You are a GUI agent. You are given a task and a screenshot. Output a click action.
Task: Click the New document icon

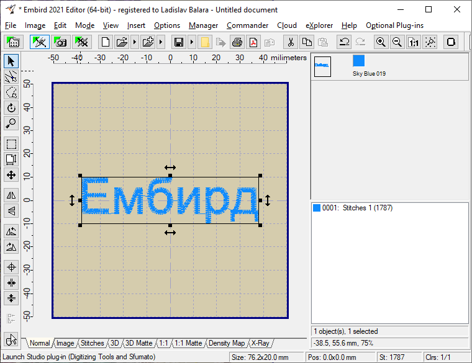pos(106,42)
